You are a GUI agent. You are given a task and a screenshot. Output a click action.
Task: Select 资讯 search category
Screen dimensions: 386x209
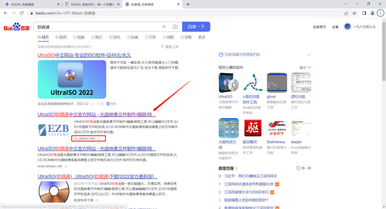click(x=115, y=37)
